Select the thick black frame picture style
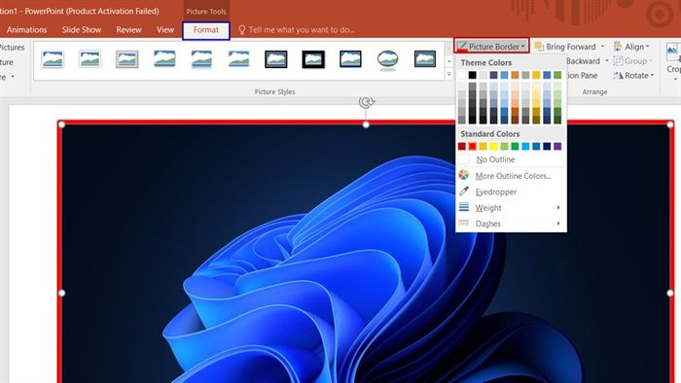This screenshot has width=681, height=383. (x=313, y=59)
